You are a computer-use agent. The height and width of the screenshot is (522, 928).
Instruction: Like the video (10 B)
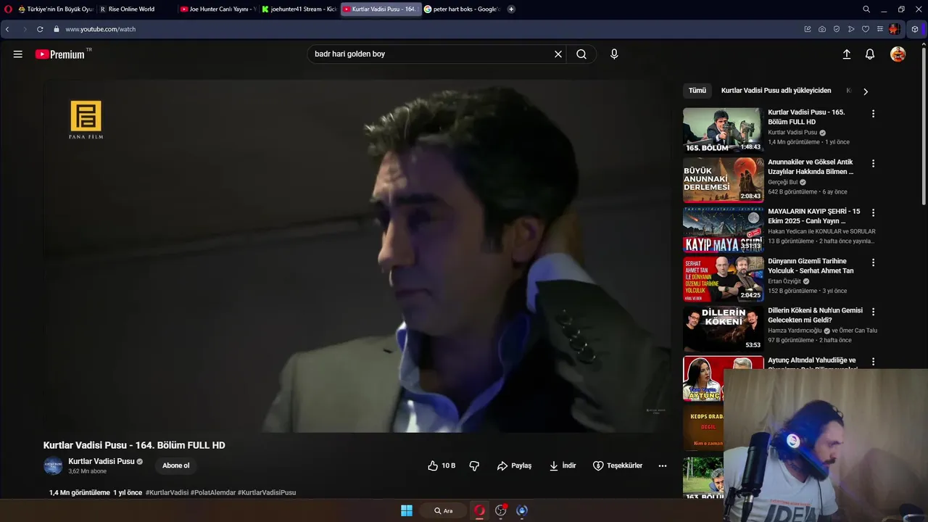442,465
